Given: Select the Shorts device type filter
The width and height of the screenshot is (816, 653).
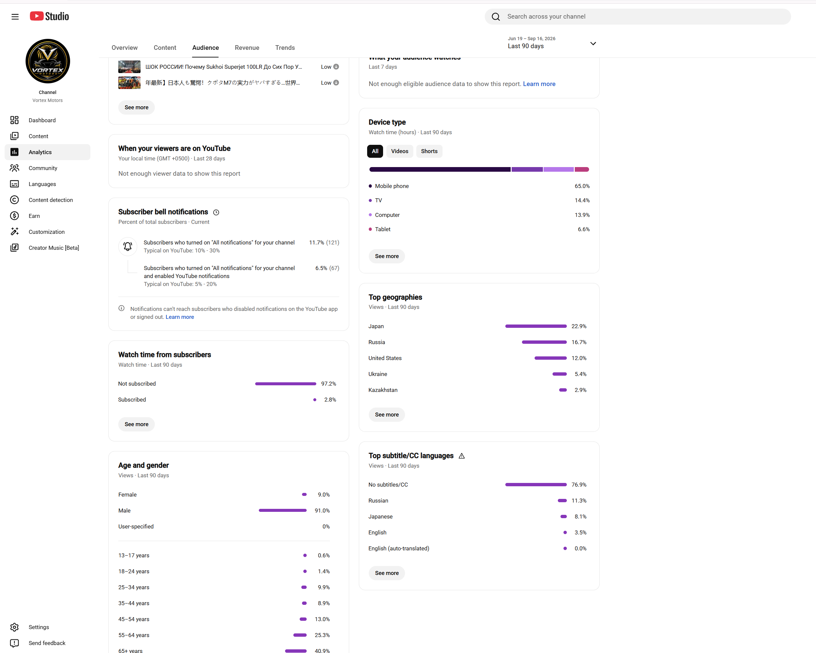Looking at the screenshot, I should pos(429,151).
